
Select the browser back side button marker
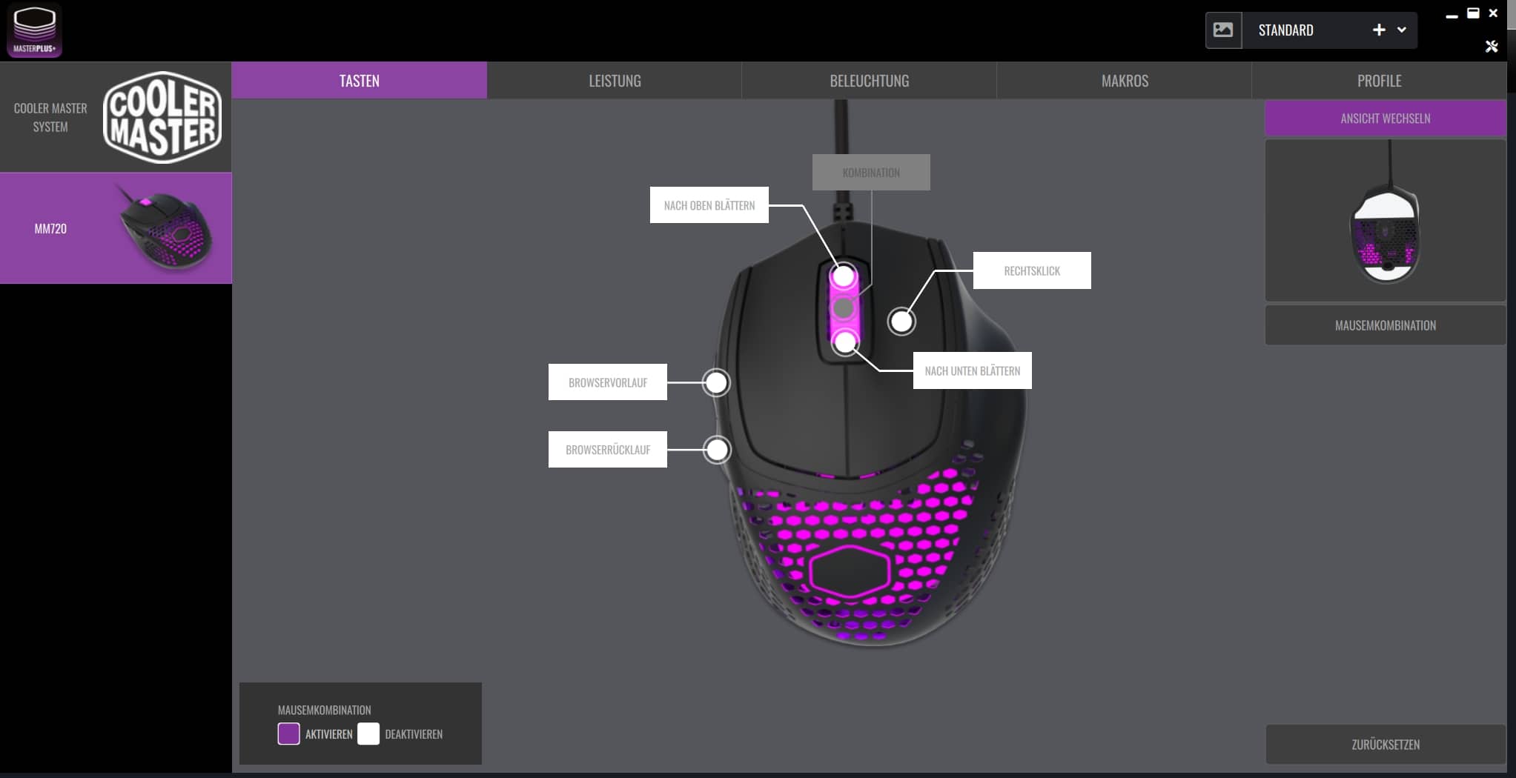717,450
